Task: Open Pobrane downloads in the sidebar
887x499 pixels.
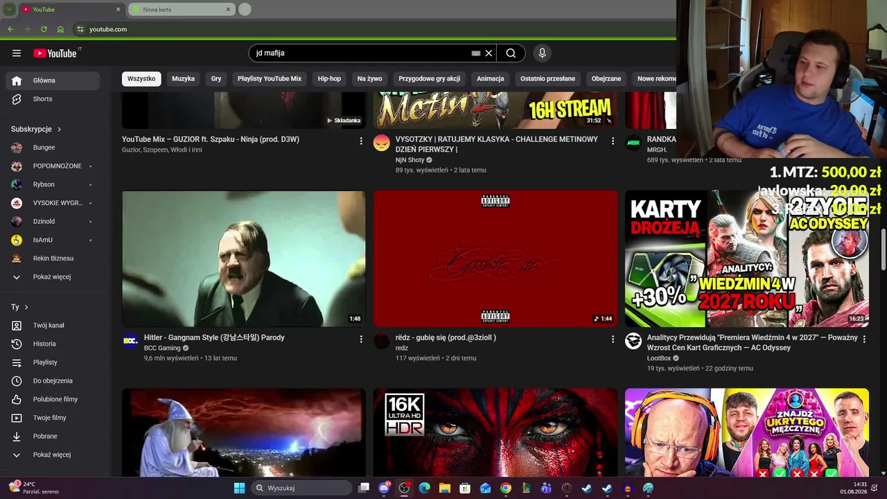Action: click(53, 437)
